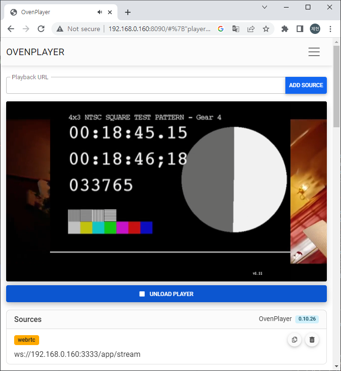341x371 pixels.
Task: Click the Google icon in the address bar
Action: pos(221,29)
